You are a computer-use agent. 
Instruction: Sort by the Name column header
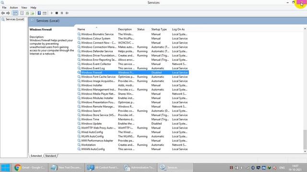(81, 29)
